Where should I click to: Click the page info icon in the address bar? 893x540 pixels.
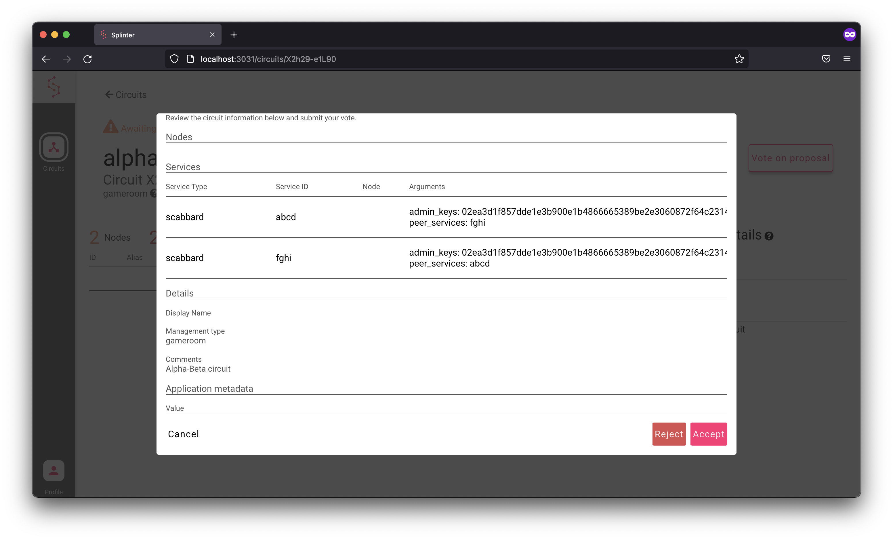(x=190, y=59)
